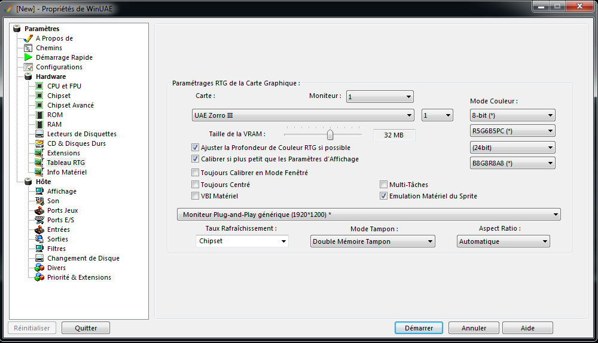Click the Hôte category icon
Viewport: 598px width, 343px height.
pos(28,182)
